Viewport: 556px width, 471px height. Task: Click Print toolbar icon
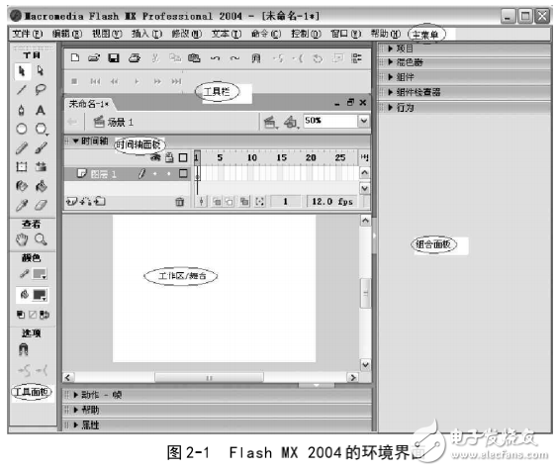pyautogui.click(x=135, y=57)
